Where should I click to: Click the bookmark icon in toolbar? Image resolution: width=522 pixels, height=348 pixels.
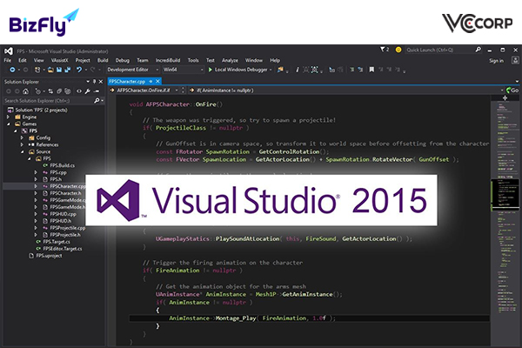point(371,70)
